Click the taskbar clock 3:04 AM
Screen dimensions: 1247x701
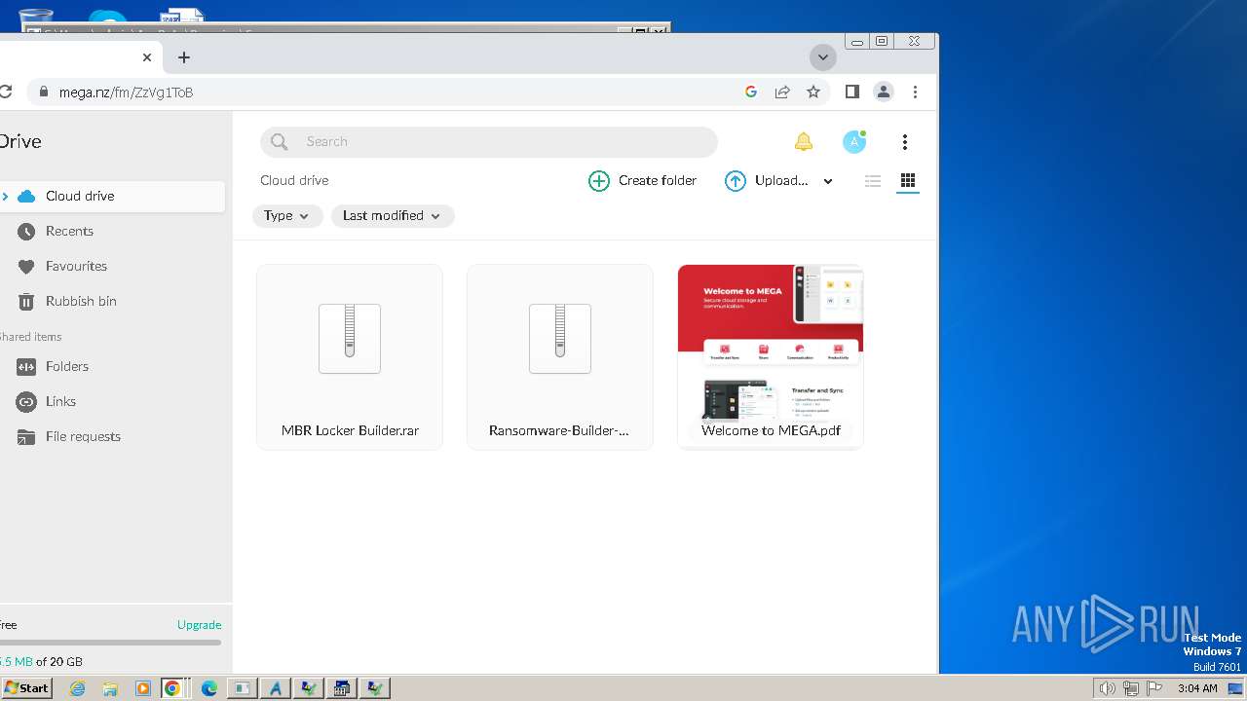coord(1197,688)
